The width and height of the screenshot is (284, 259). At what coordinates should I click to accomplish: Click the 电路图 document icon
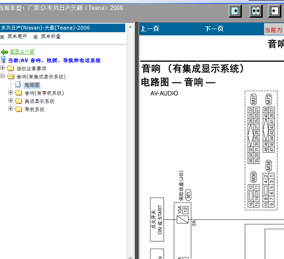(18, 85)
